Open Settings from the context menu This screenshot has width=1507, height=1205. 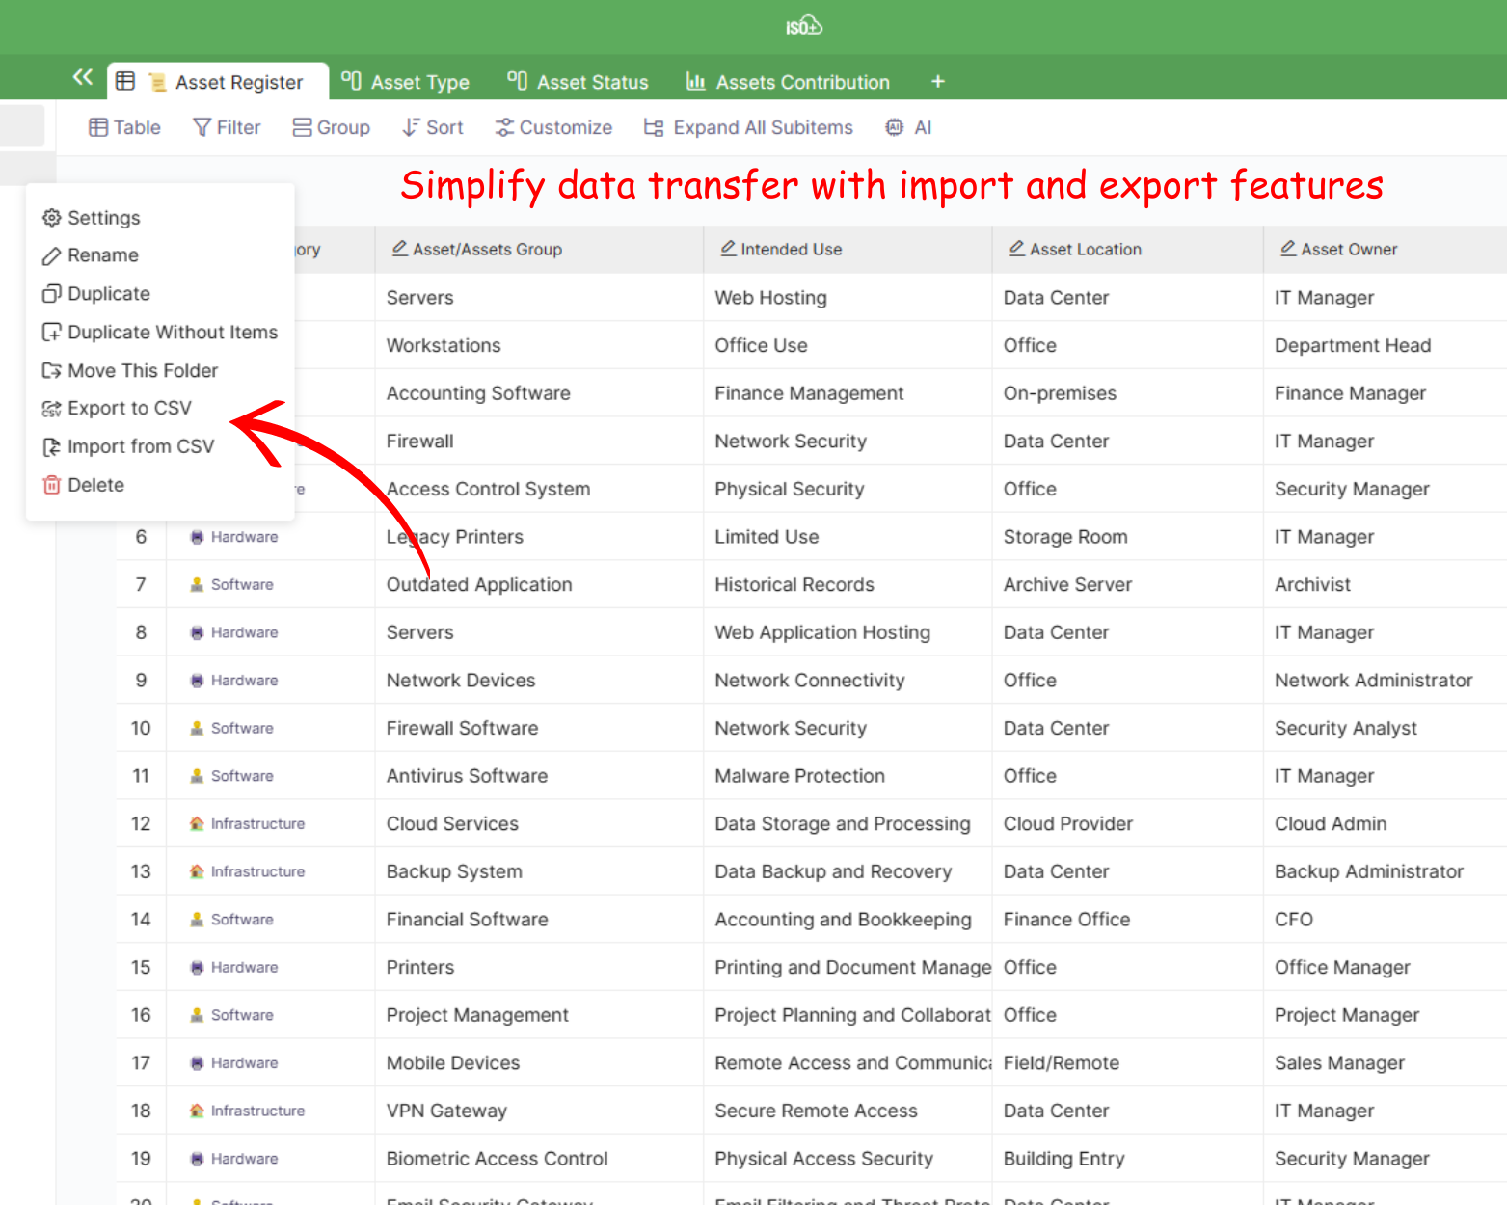[103, 218]
